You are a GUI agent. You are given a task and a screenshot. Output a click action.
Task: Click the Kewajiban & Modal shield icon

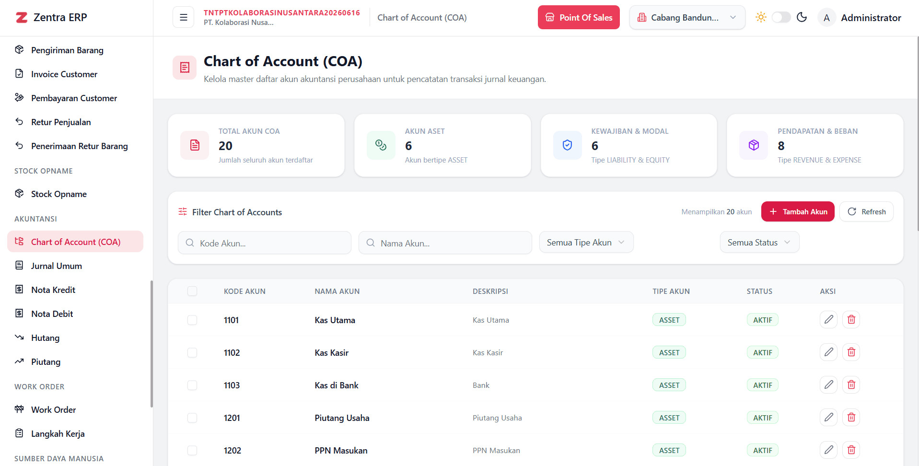(x=567, y=145)
